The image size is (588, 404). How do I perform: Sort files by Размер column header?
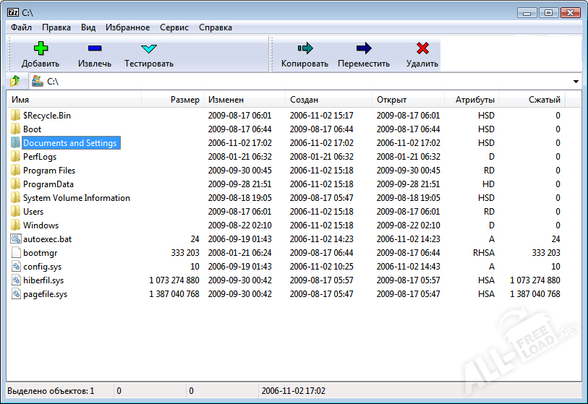tap(184, 100)
